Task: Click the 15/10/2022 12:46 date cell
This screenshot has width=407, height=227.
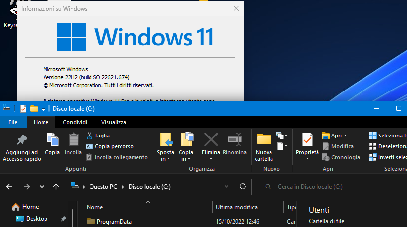Action: (x=237, y=222)
